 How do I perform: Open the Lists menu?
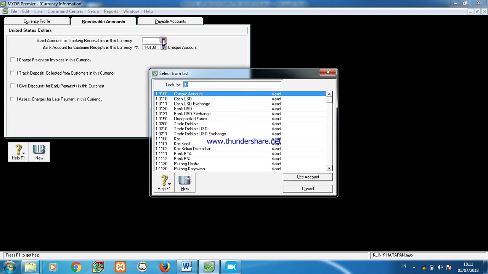pos(38,11)
